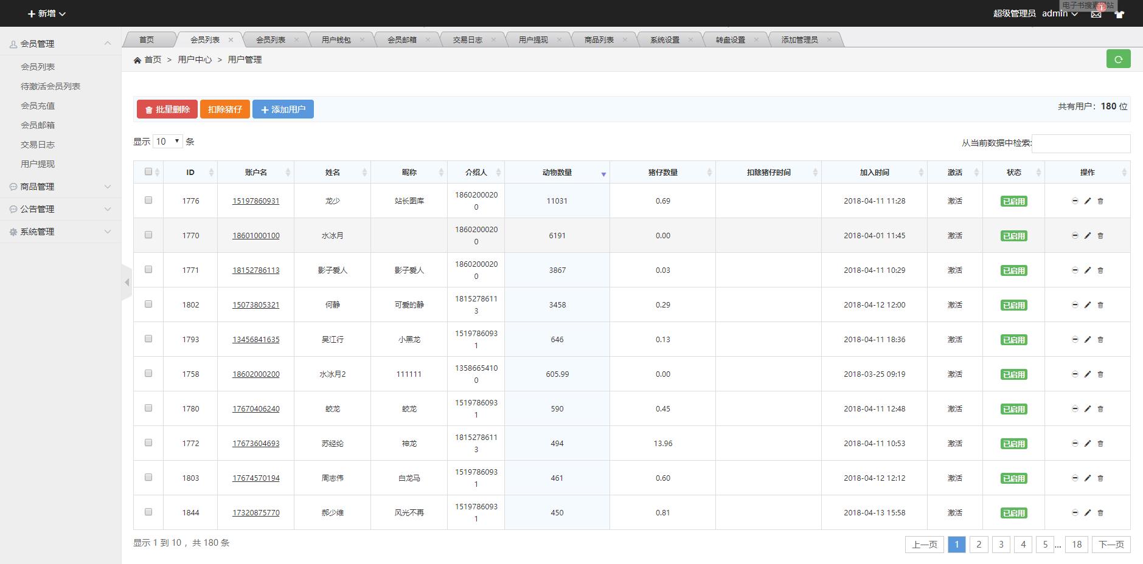Check the checkbox for user 1758
The width and height of the screenshot is (1143, 564).
148,373
